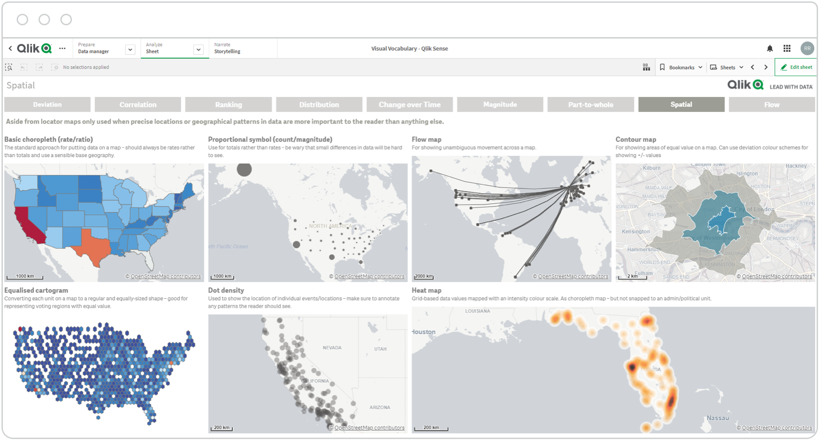Open OpenStreetMap link on heat map
The width and height of the screenshot is (819, 441).
(x=777, y=428)
